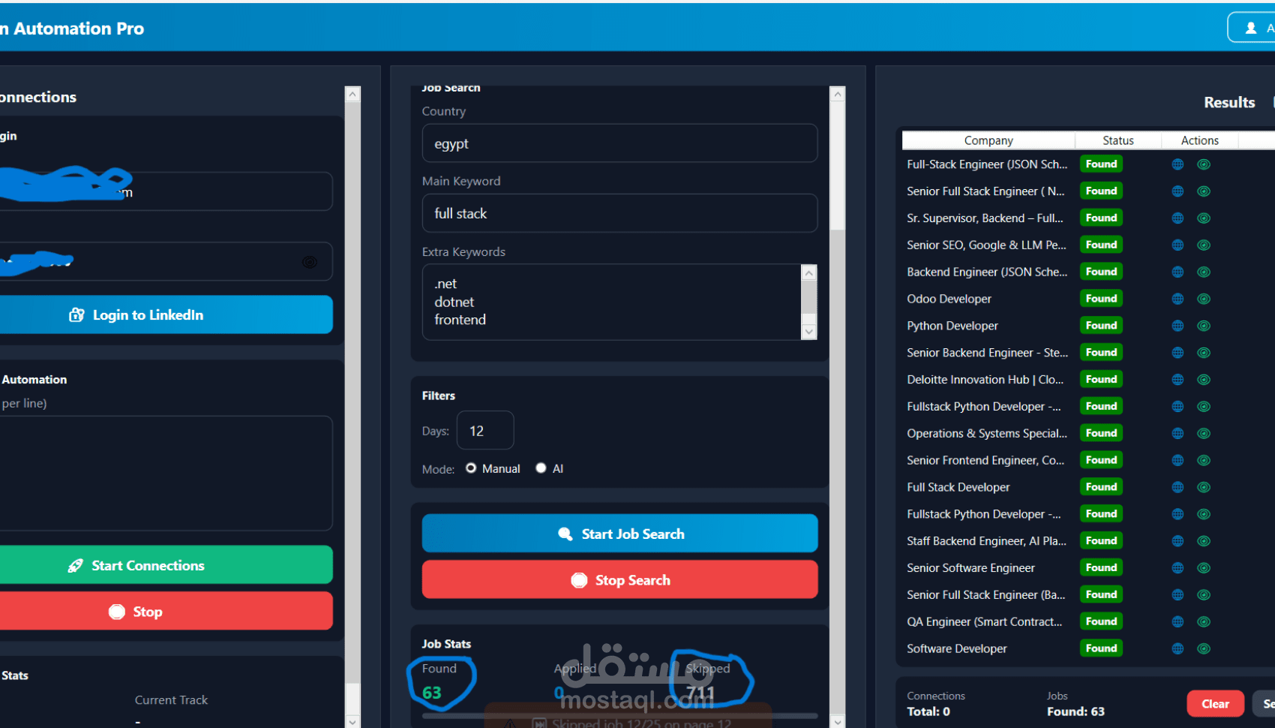The width and height of the screenshot is (1275, 728).
Task: Open globe icon for Senior Software Engineer
Action: click(1177, 568)
